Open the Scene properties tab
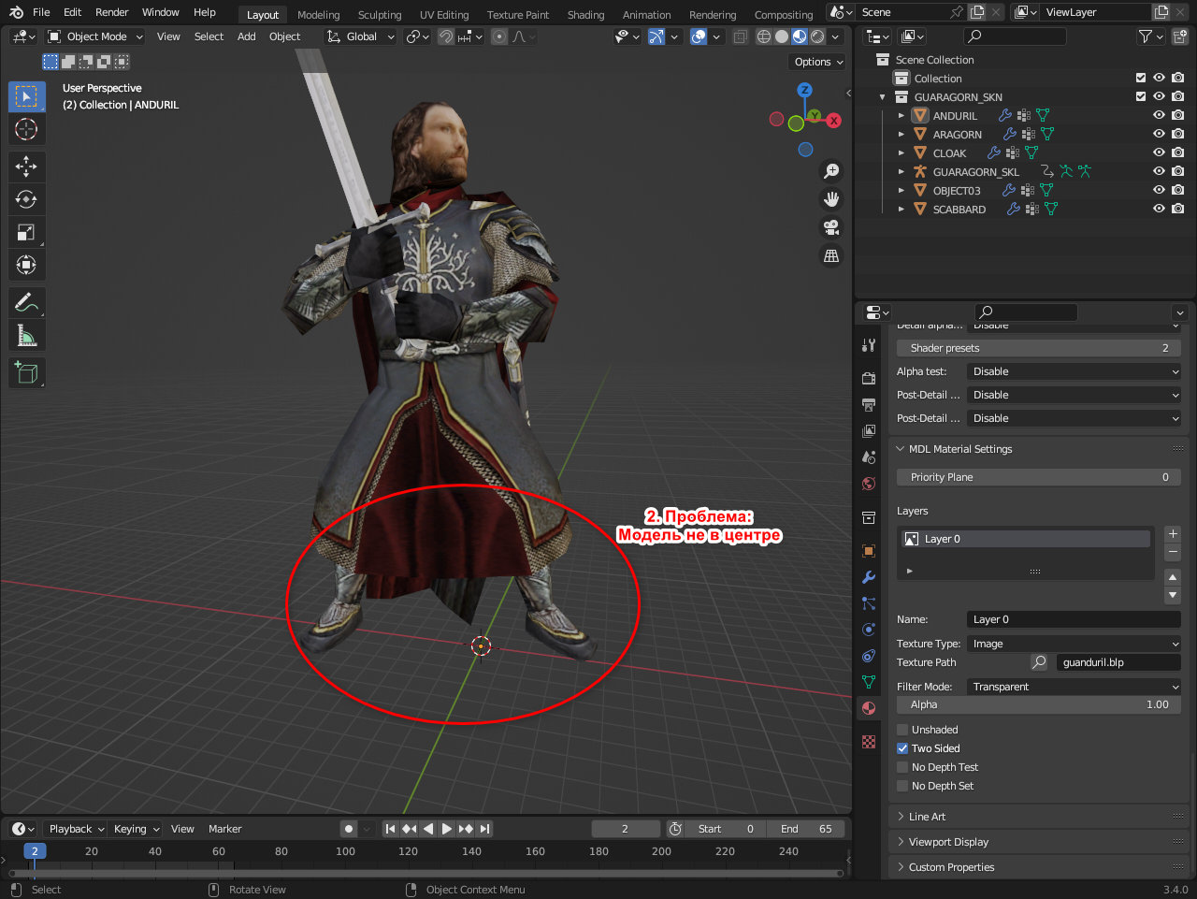Screen dimensions: 1197x899 (x=869, y=457)
